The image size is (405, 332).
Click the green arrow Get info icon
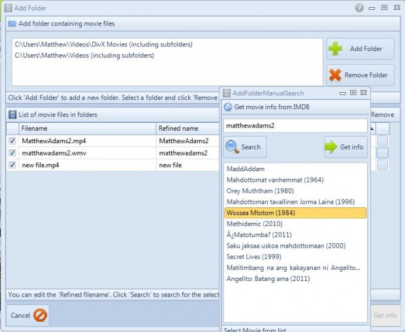pos(332,147)
